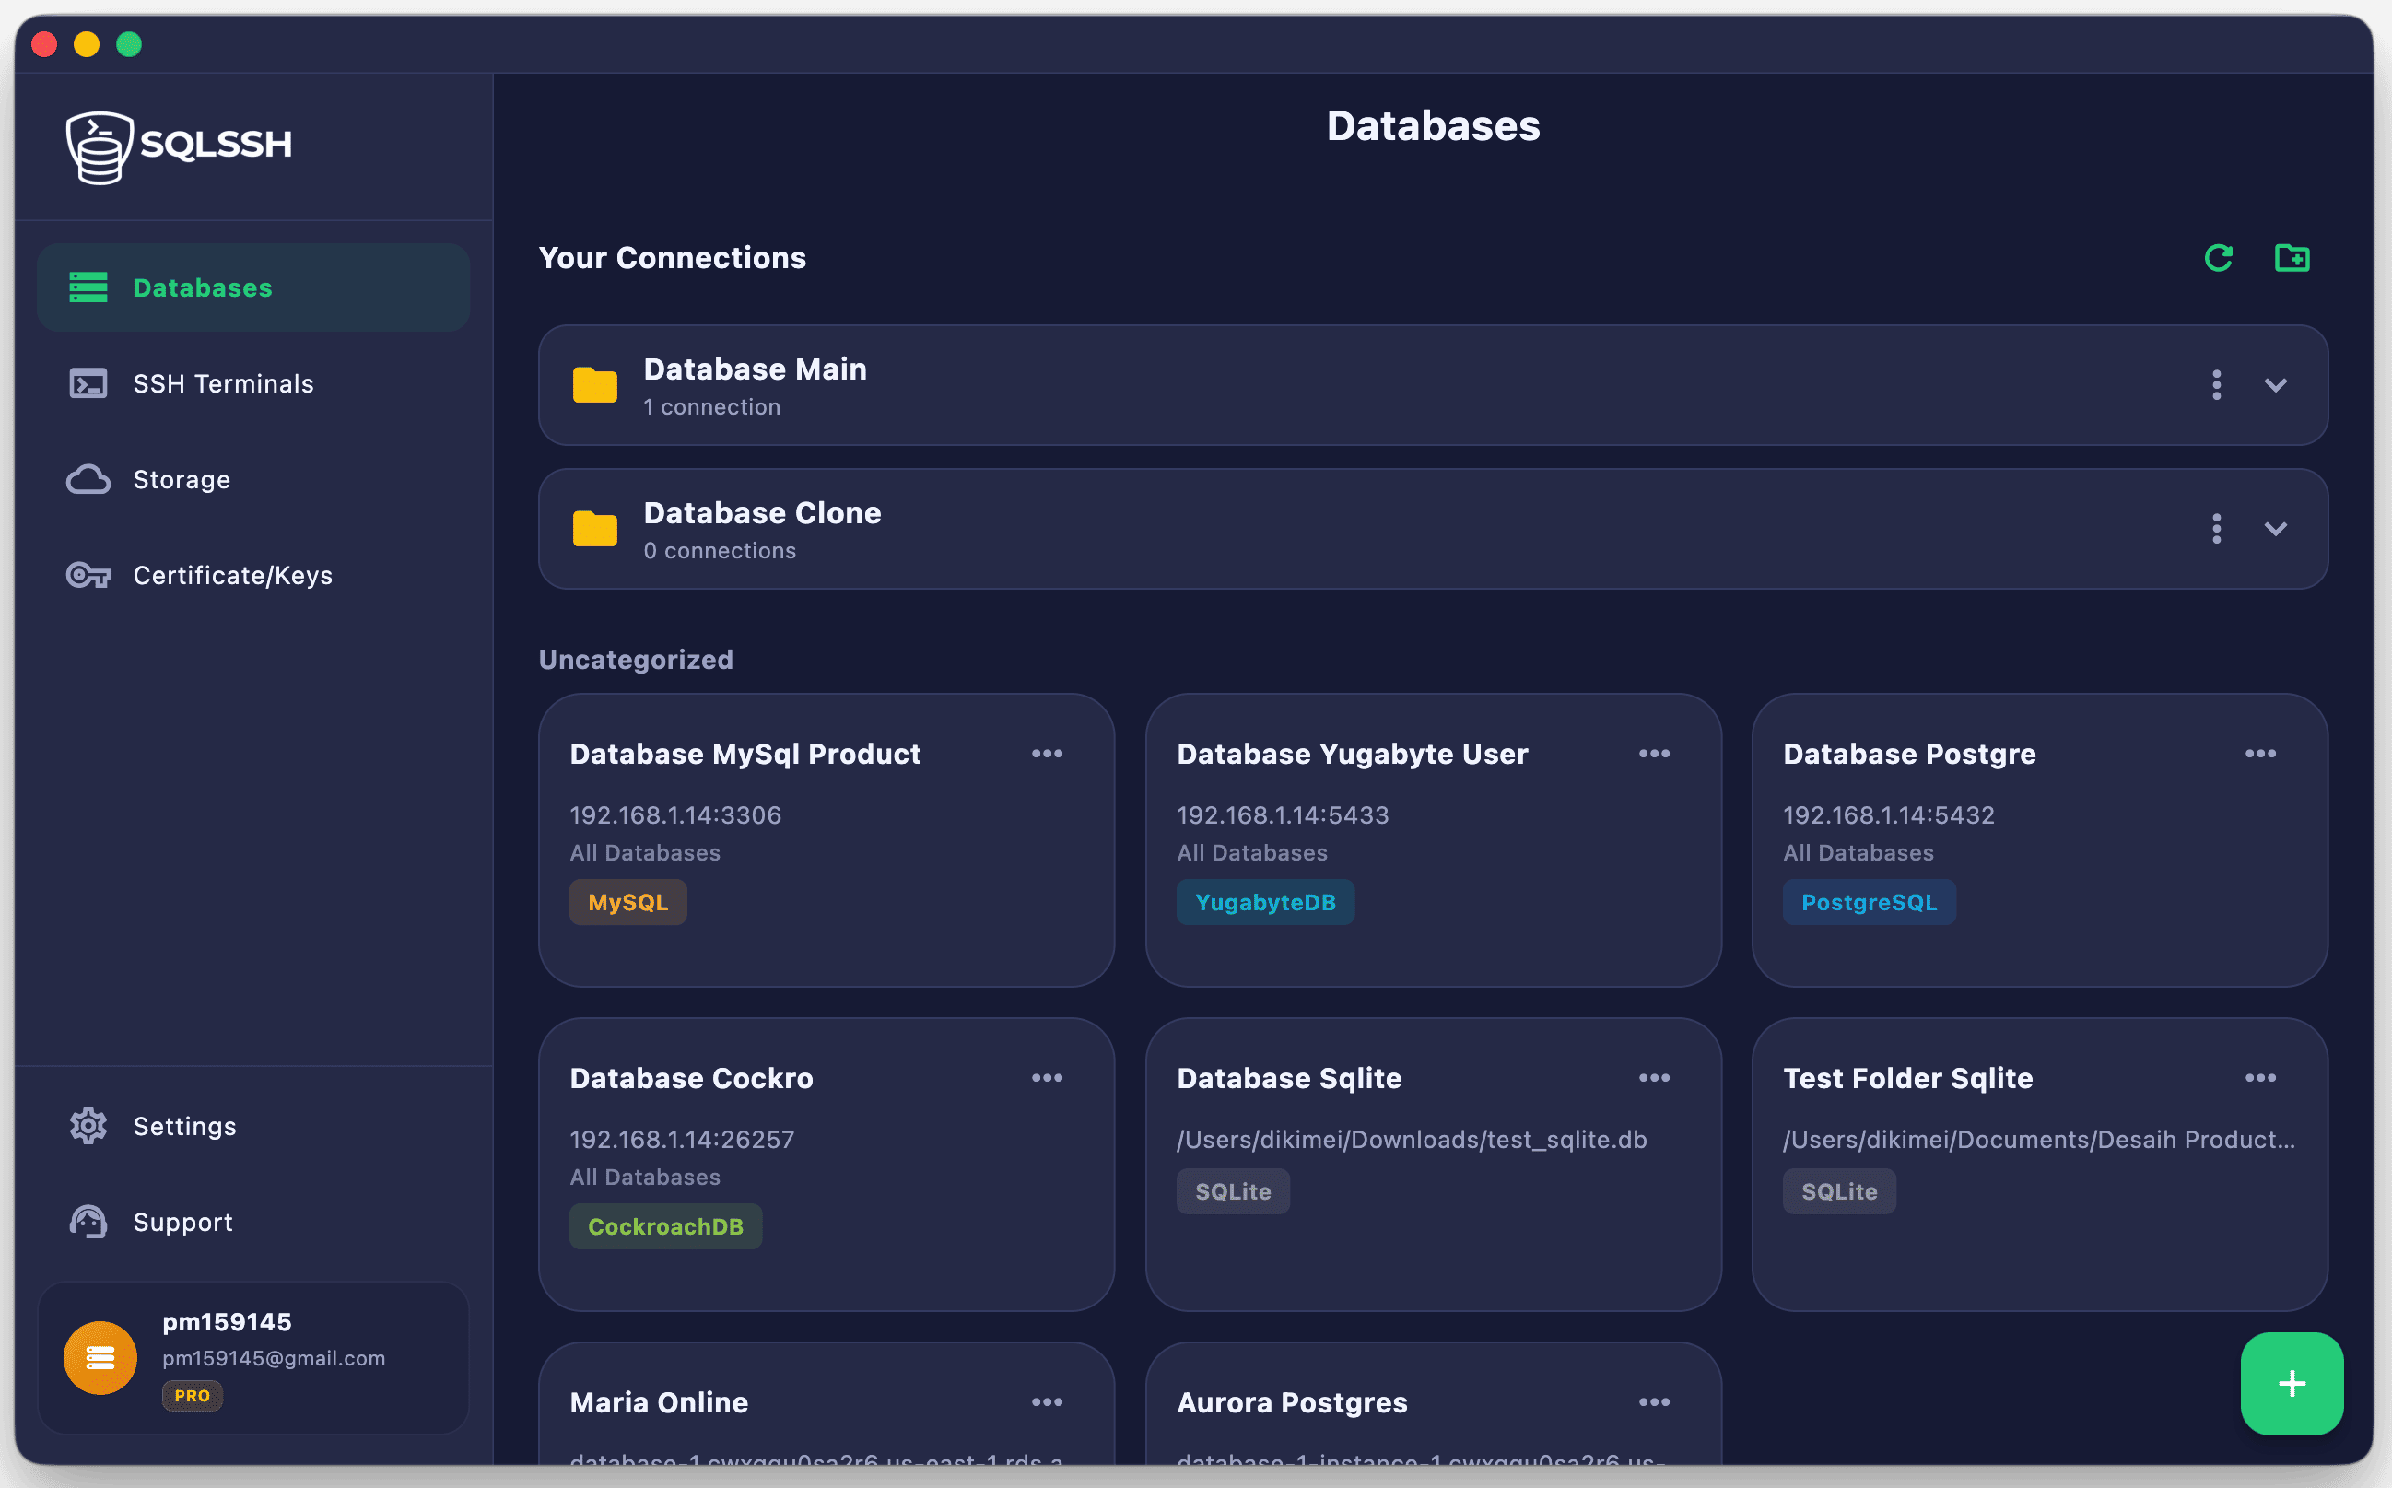Click the '0 connections' label under Database Clone
2392x1488 pixels.
point(721,550)
